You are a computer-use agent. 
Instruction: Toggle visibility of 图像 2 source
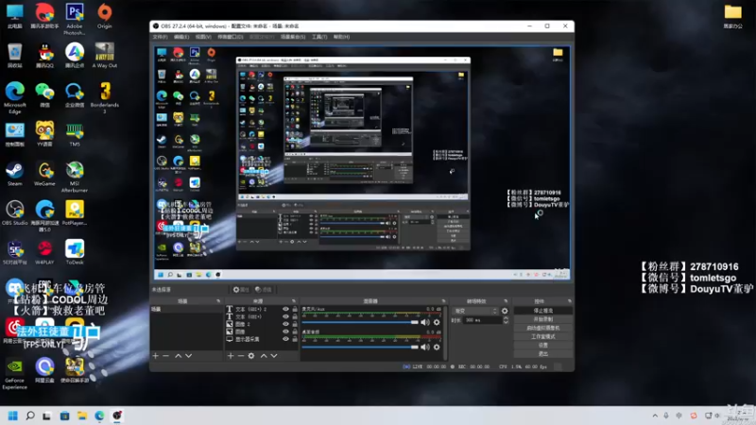click(x=285, y=324)
